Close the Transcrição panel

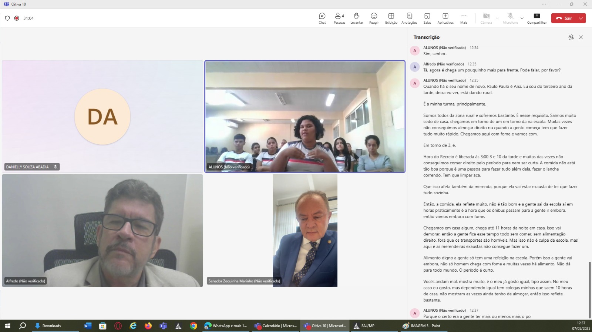(x=581, y=37)
